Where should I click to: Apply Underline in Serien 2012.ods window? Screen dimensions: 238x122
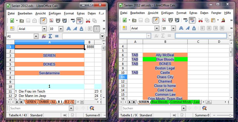coord(82,29)
